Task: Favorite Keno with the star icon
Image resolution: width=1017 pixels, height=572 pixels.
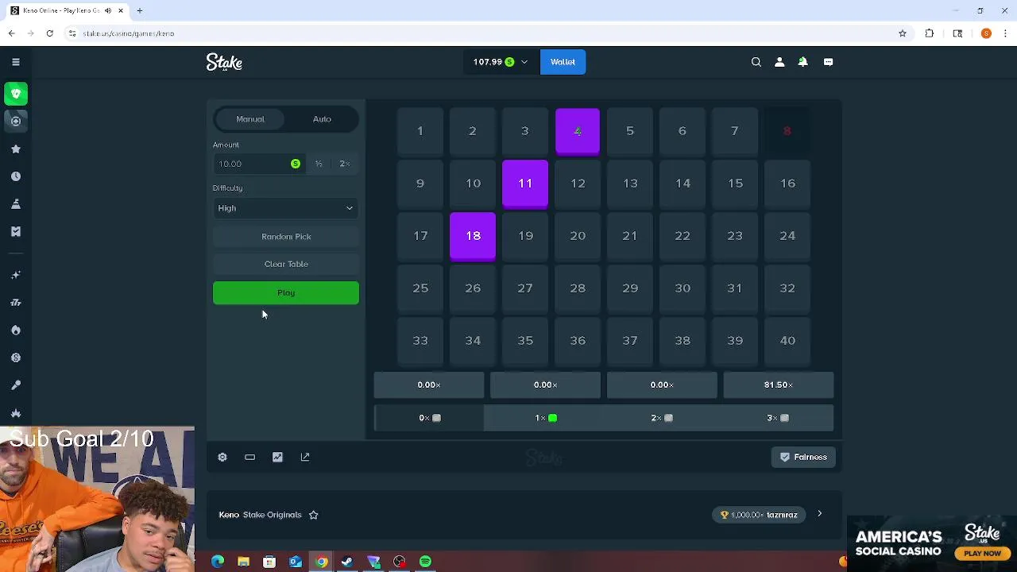Action: pos(313,515)
